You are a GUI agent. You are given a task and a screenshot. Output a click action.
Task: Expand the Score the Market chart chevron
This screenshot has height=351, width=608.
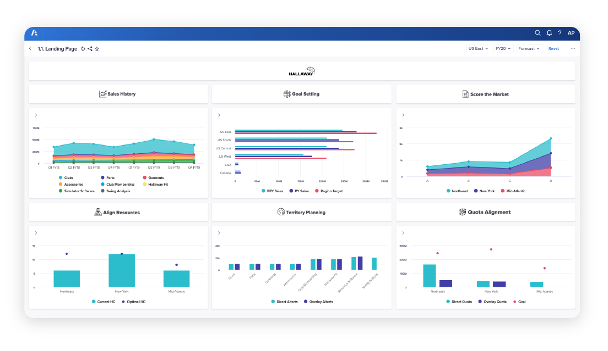pos(403,115)
